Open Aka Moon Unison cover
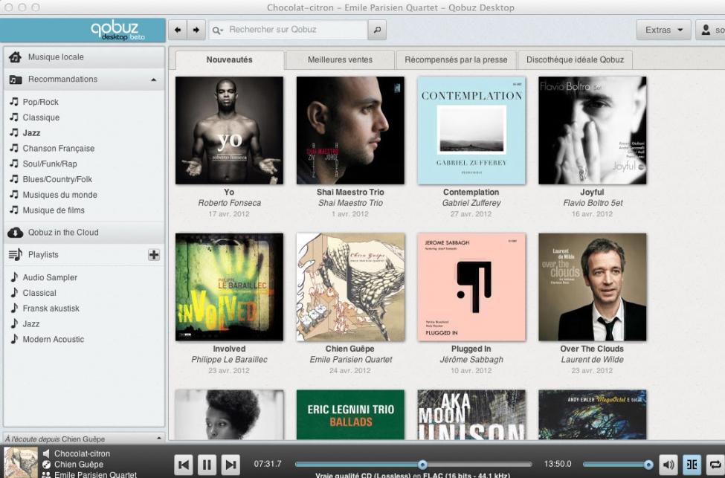The height and width of the screenshot is (478, 725). point(471,415)
